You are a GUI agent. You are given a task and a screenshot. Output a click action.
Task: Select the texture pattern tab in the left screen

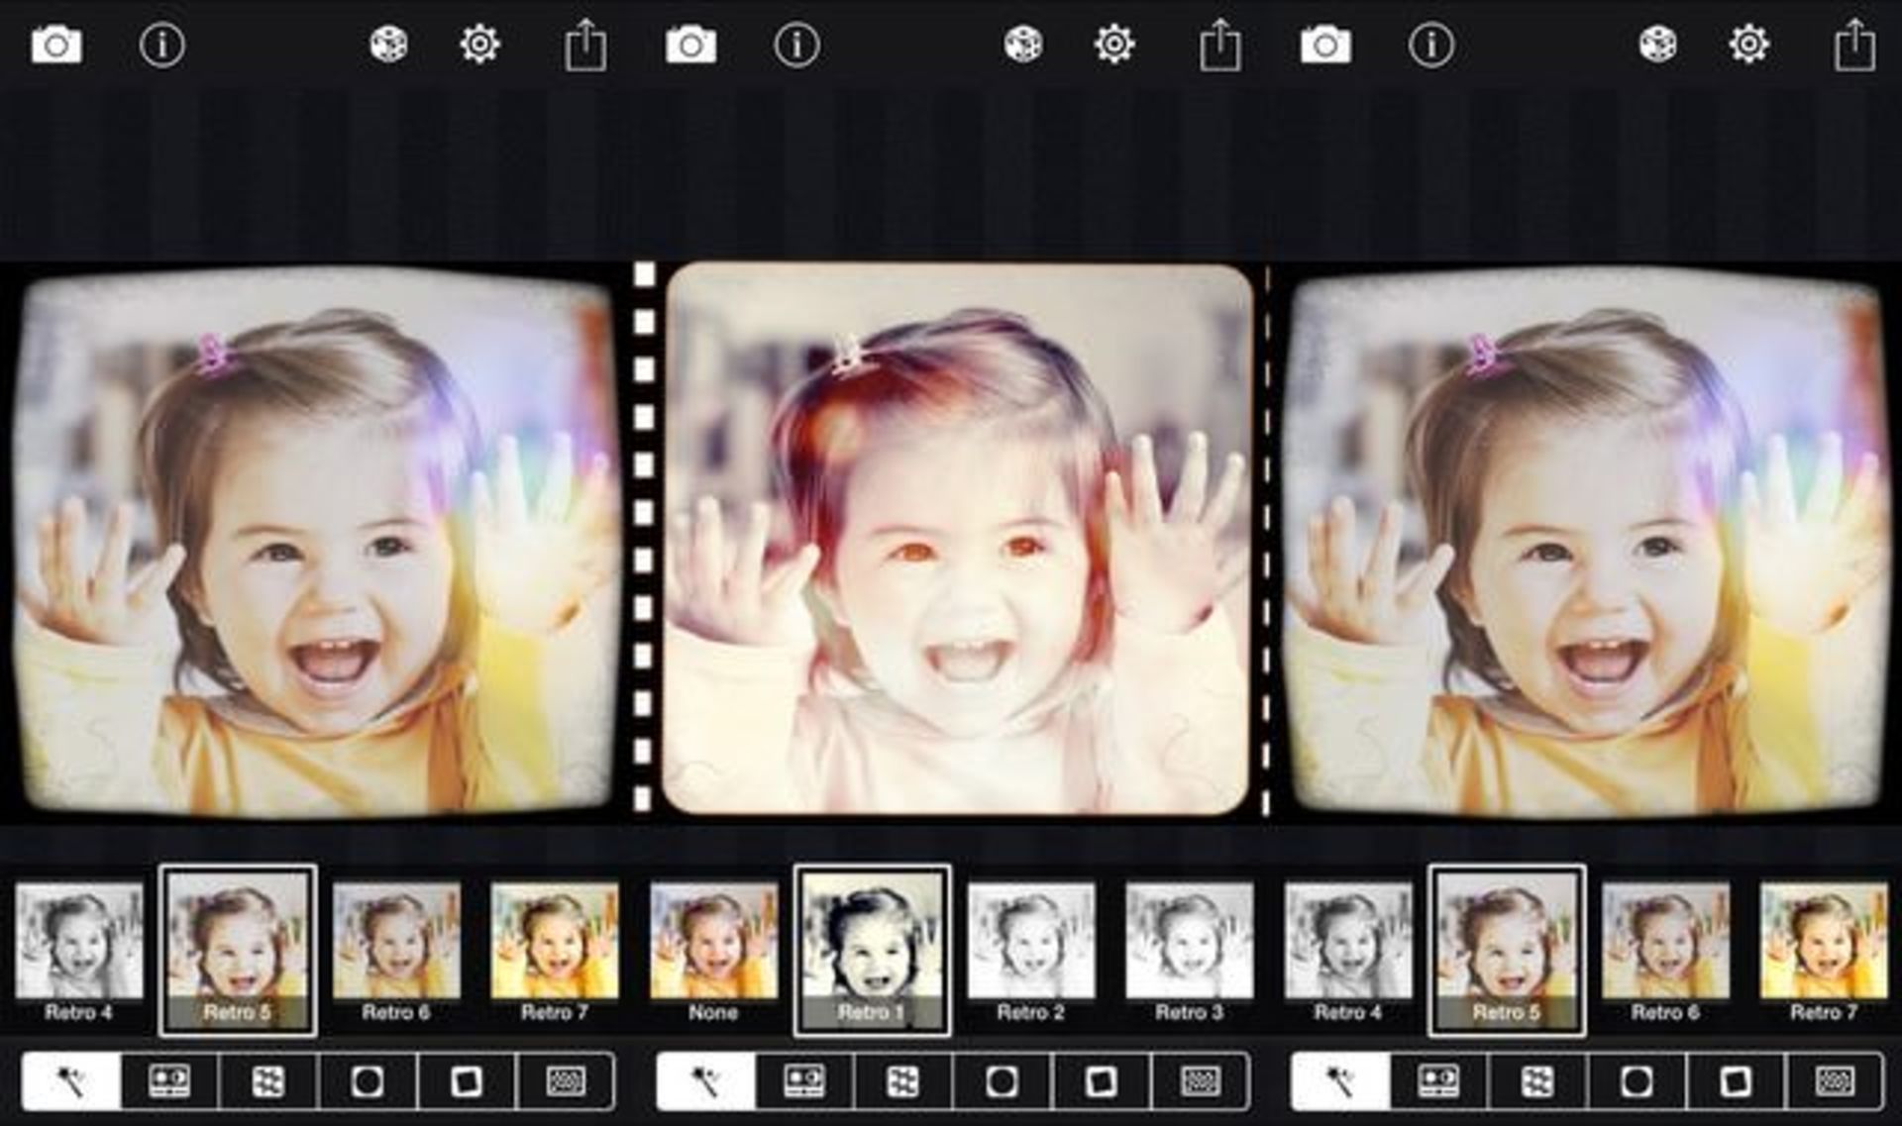pyautogui.click(x=268, y=1081)
